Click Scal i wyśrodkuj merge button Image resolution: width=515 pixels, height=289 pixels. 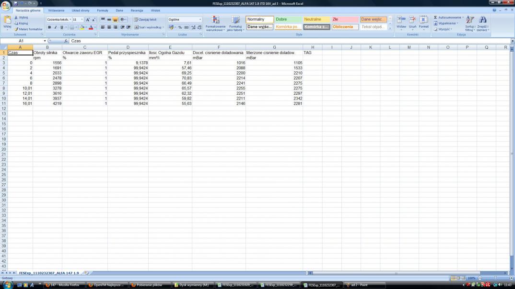click(x=148, y=28)
